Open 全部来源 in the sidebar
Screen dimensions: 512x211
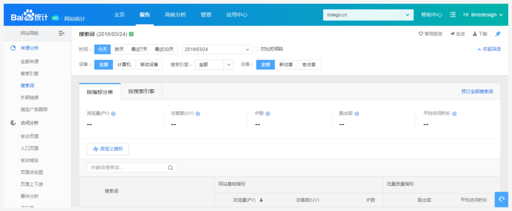(30, 61)
